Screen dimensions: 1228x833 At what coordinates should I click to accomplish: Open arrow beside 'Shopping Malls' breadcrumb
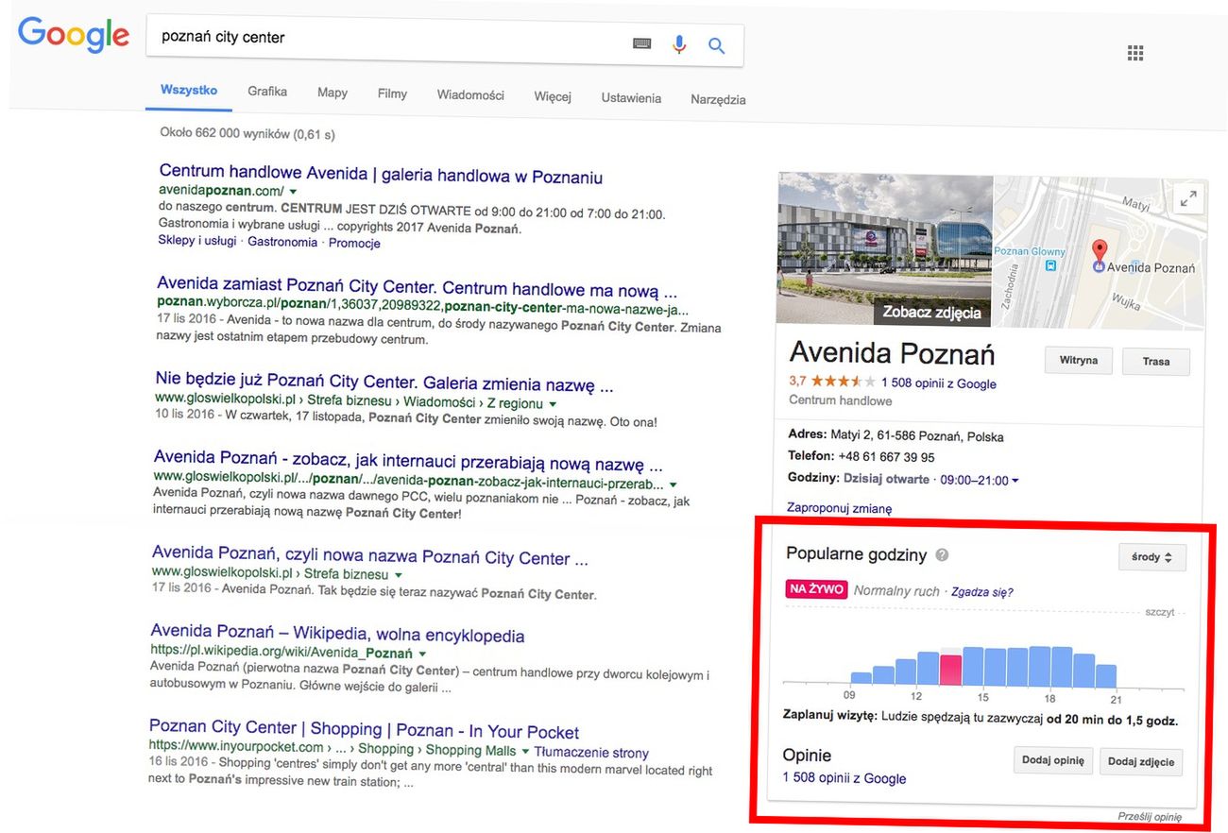click(525, 753)
